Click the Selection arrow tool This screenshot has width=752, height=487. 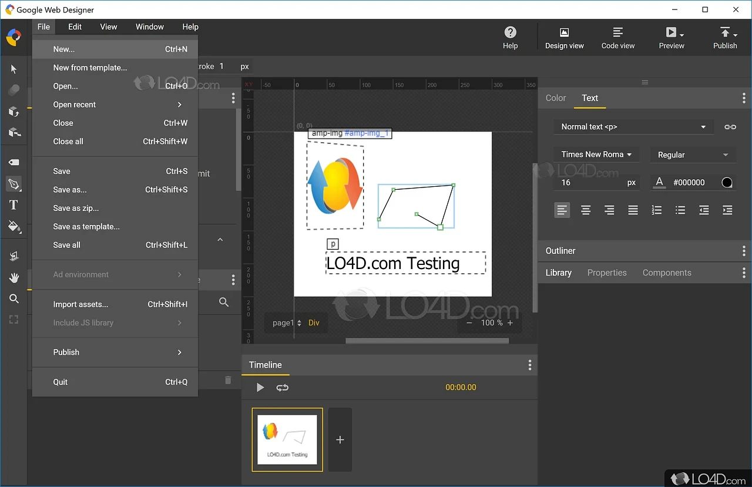[14, 69]
